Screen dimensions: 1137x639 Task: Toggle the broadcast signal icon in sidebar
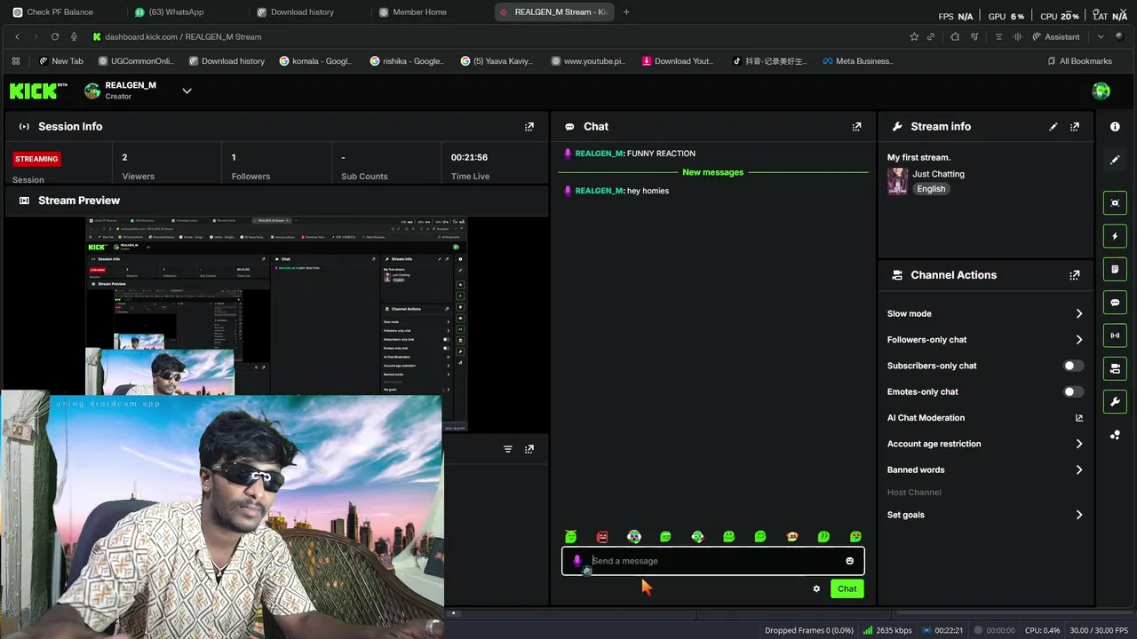pos(1115,335)
